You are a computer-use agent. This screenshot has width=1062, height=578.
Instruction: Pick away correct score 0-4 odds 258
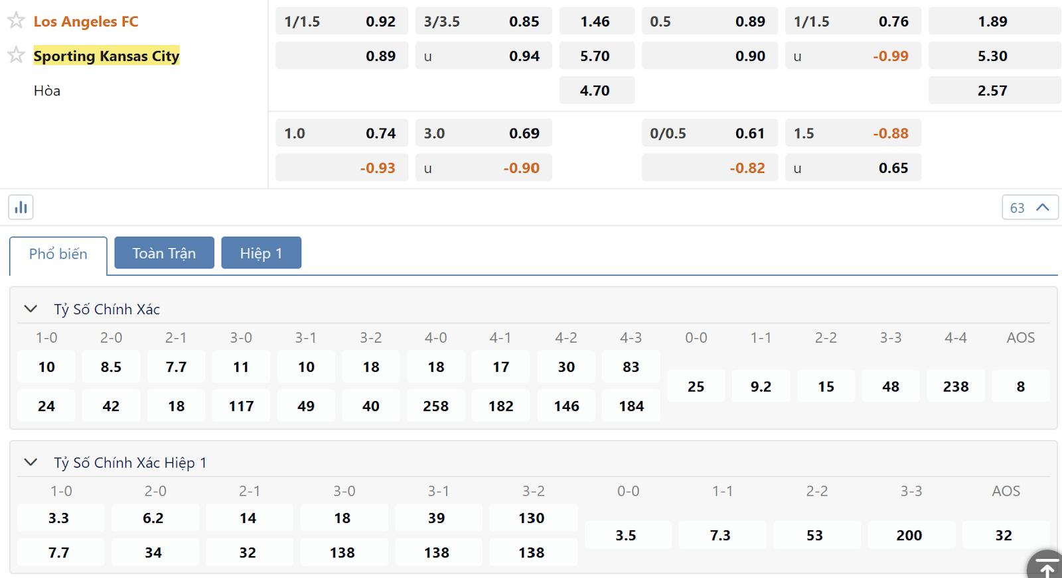[x=436, y=406]
